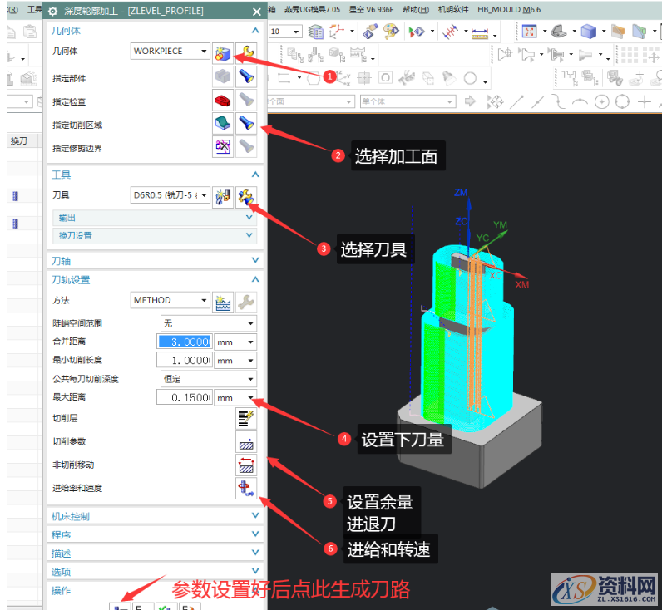Click the arc center snap point icon

pos(601,101)
